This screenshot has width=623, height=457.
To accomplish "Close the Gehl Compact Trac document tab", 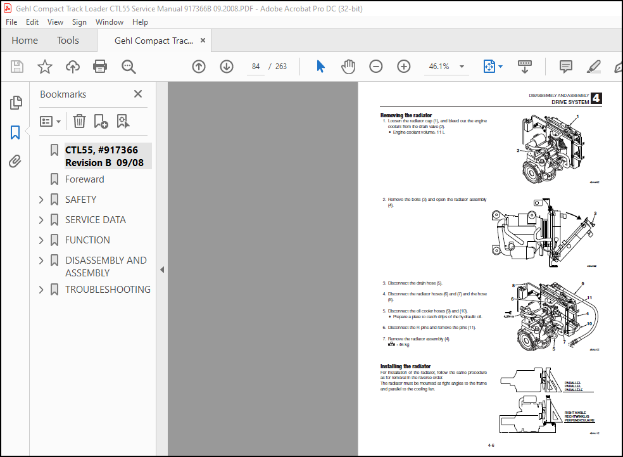I will click(203, 40).
